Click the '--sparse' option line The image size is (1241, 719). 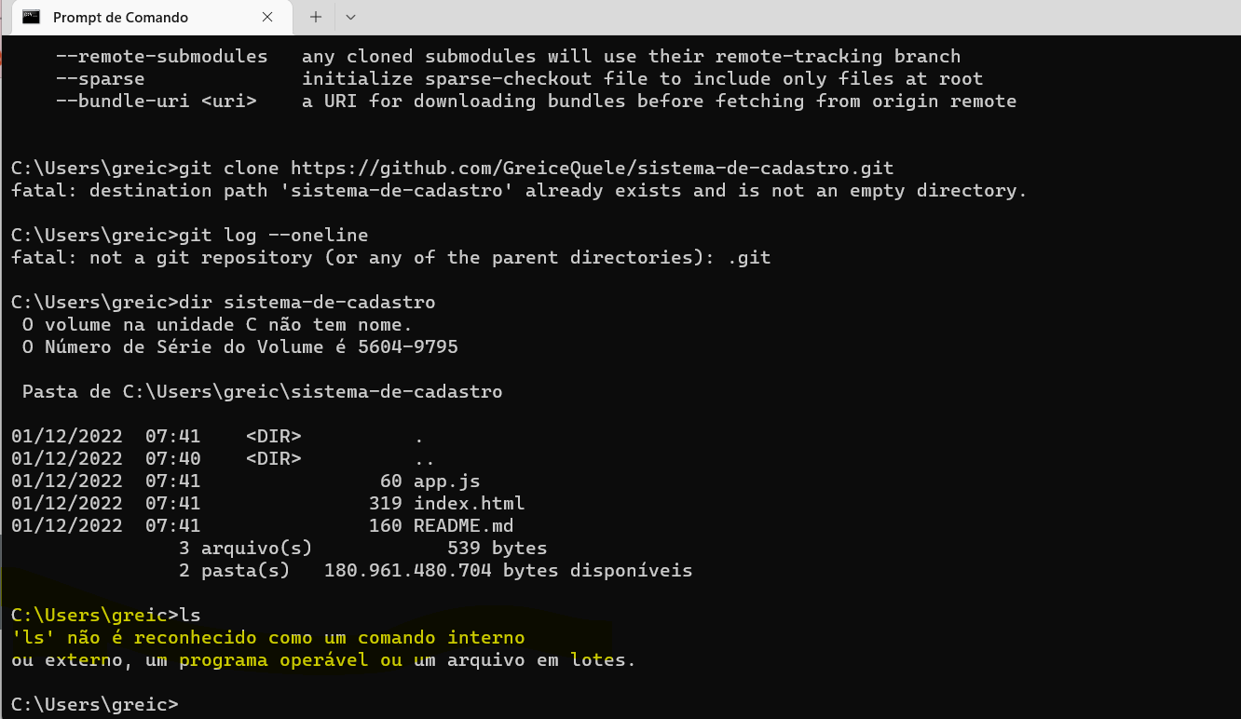pyautogui.click(x=520, y=79)
